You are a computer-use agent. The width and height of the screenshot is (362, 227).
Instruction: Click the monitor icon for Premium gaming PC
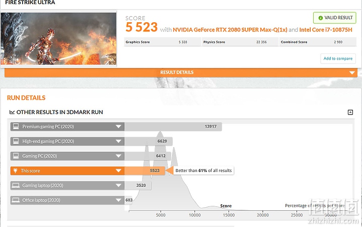(16, 126)
